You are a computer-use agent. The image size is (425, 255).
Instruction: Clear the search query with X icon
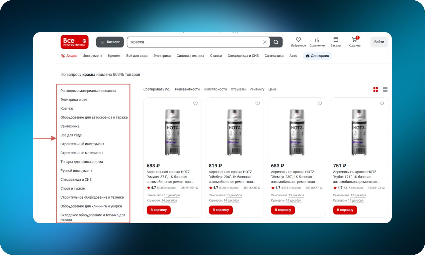pyautogui.click(x=265, y=42)
